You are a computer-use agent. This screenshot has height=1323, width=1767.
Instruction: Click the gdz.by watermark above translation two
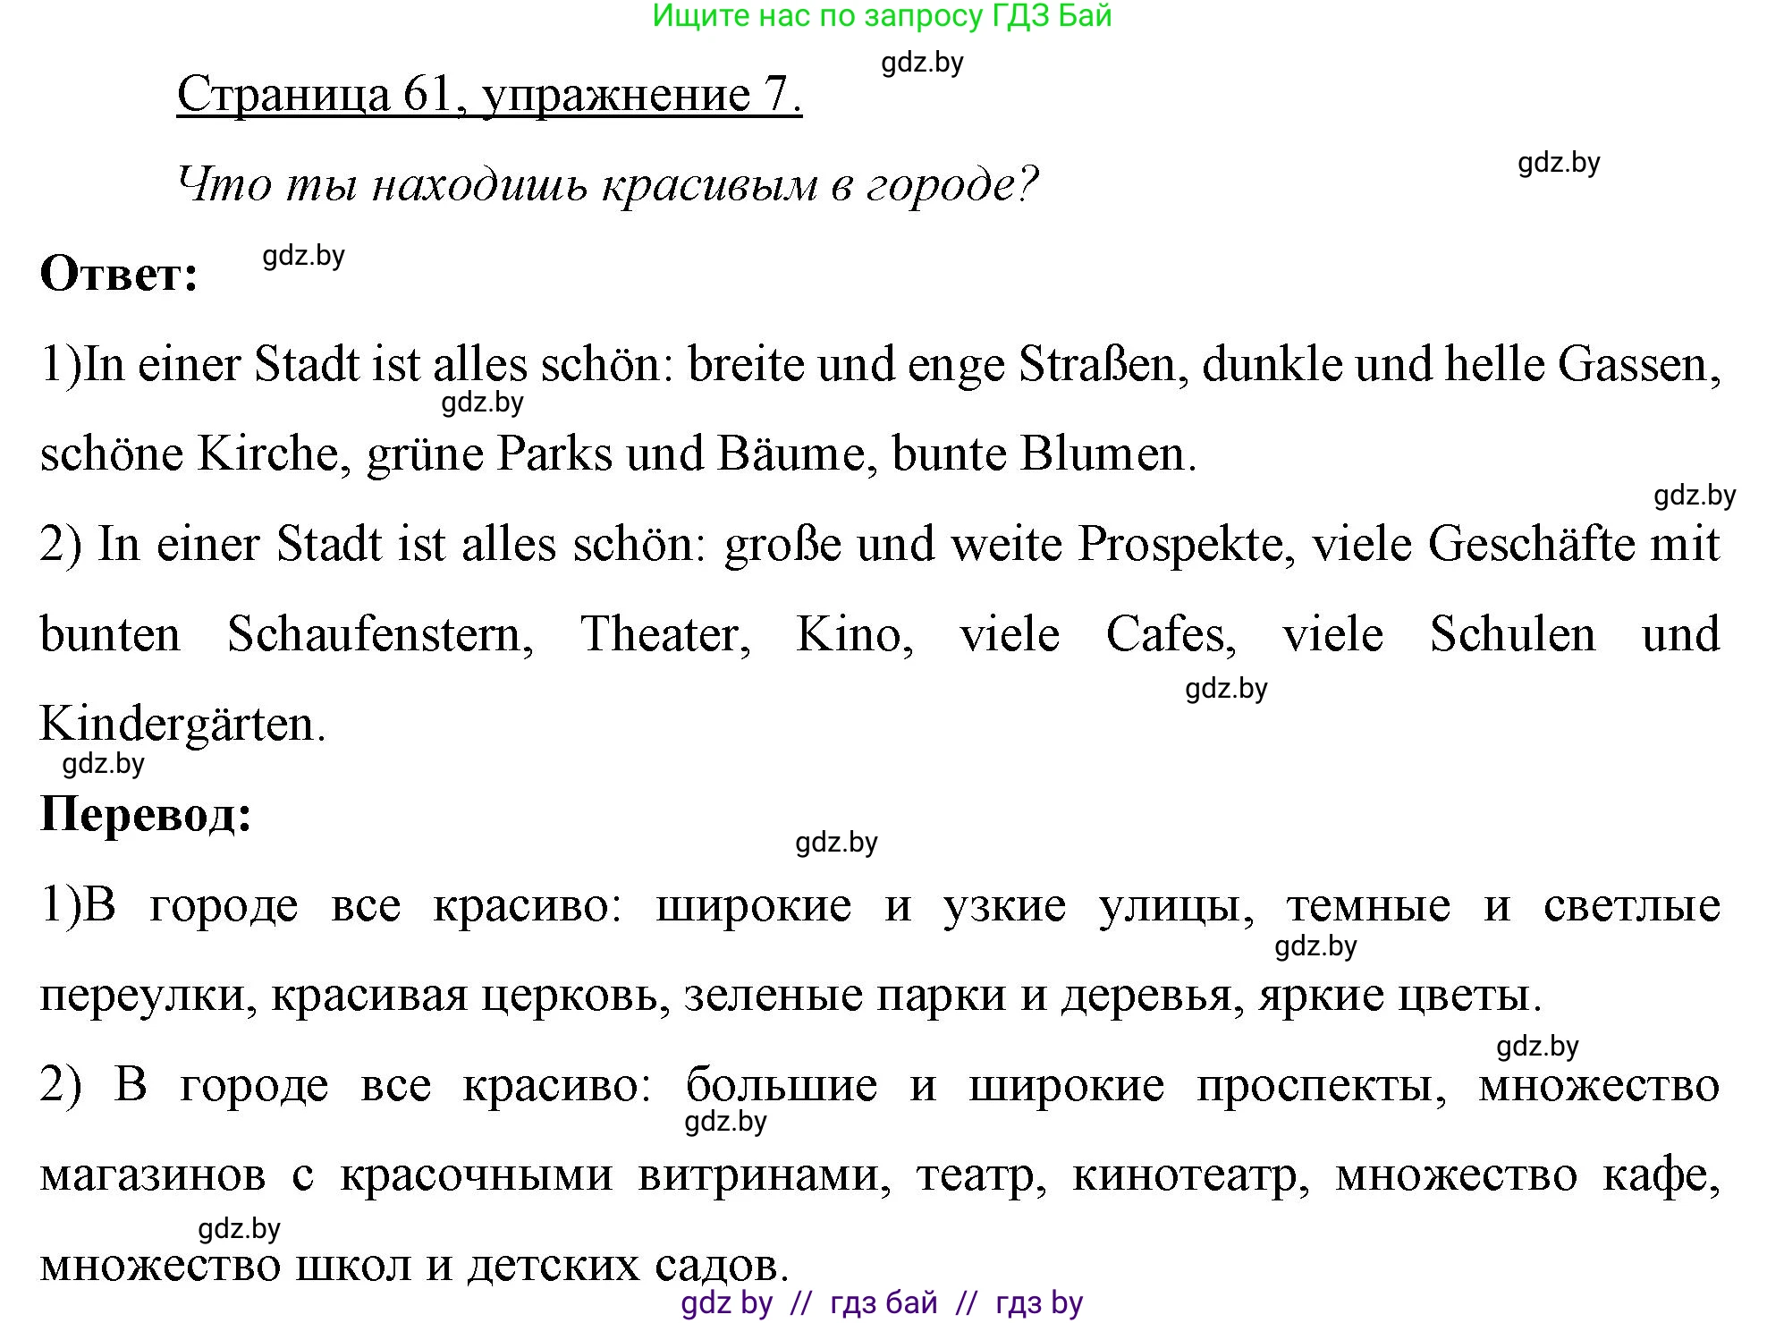[1538, 1047]
